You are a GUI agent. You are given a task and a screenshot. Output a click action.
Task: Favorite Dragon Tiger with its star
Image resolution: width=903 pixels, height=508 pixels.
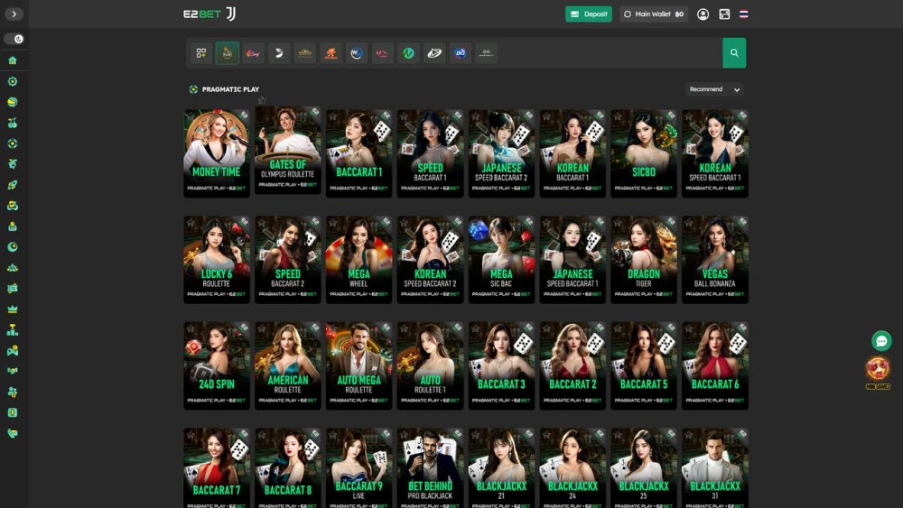[x=618, y=223]
